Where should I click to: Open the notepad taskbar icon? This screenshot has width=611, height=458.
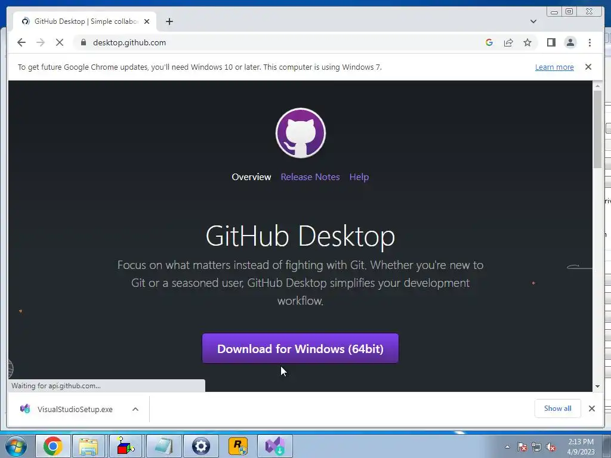point(163,446)
